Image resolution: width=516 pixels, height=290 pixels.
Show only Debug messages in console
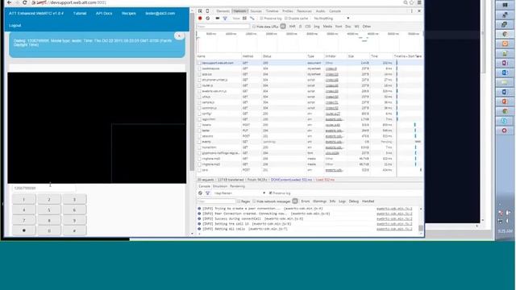(353, 201)
